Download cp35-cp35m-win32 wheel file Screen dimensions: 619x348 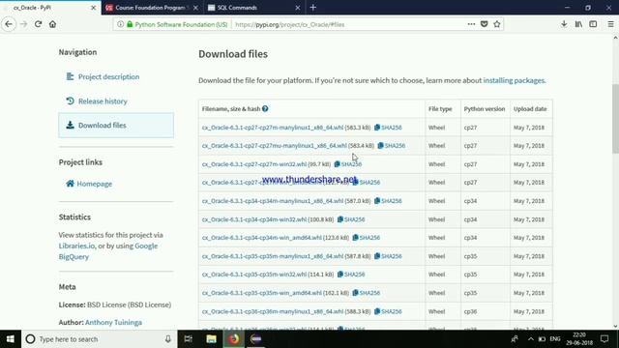253,275
